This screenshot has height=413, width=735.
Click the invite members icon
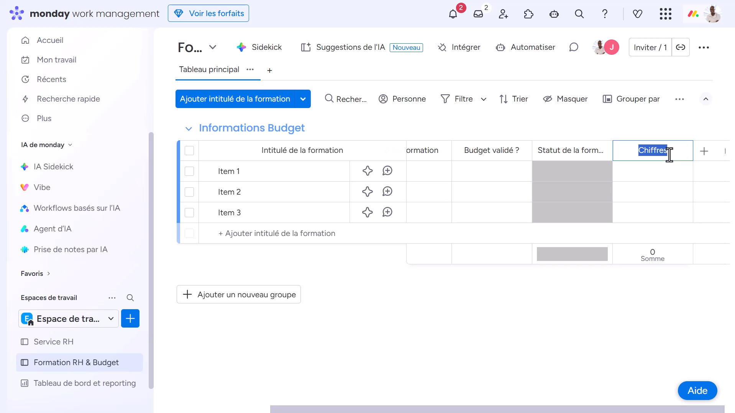503,14
